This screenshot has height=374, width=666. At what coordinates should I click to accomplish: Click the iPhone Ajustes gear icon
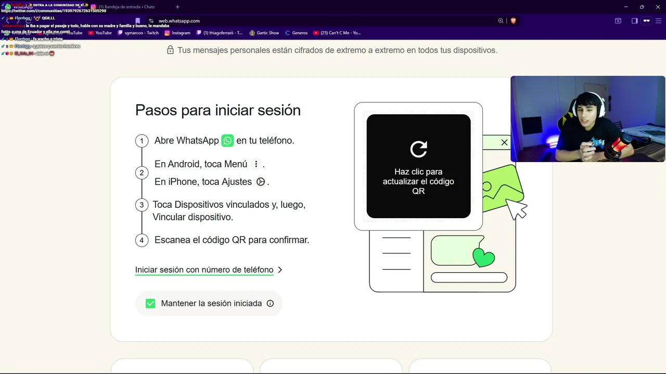coord(261,182)
